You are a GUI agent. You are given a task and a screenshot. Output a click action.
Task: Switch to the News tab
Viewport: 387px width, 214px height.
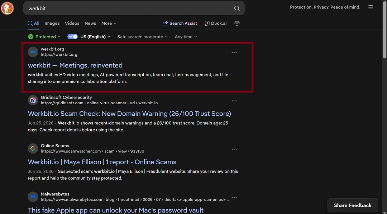click(x=90, y=23)
